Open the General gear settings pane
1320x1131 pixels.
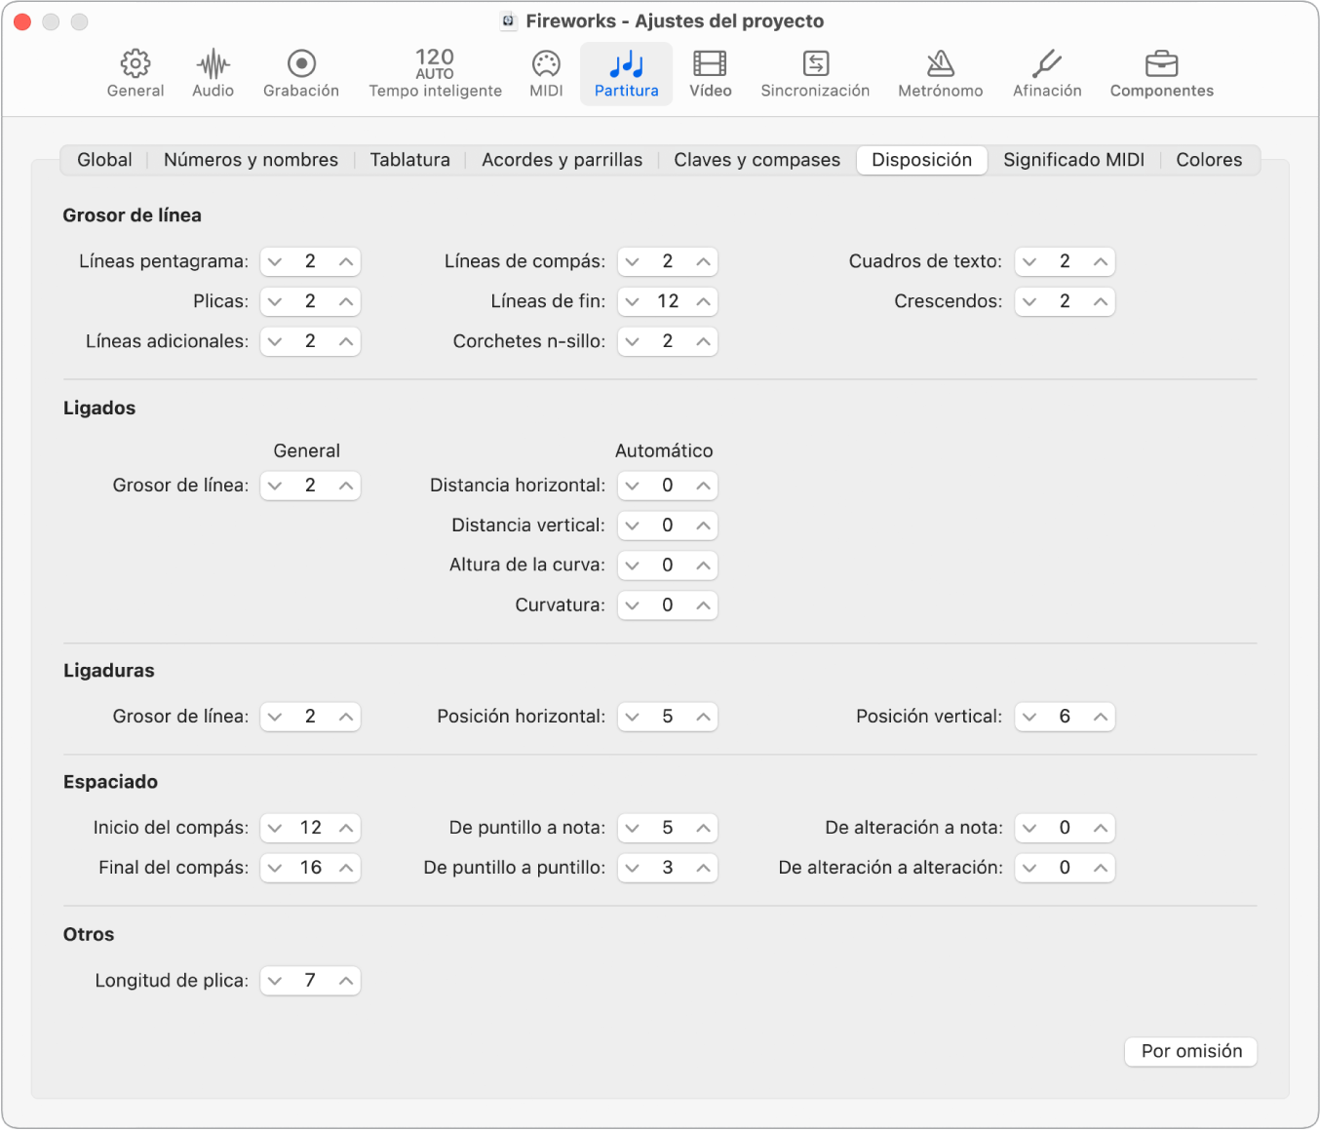pos(136,74)
